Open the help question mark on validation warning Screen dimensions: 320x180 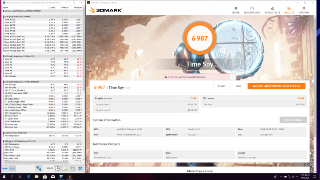[232, 77]
